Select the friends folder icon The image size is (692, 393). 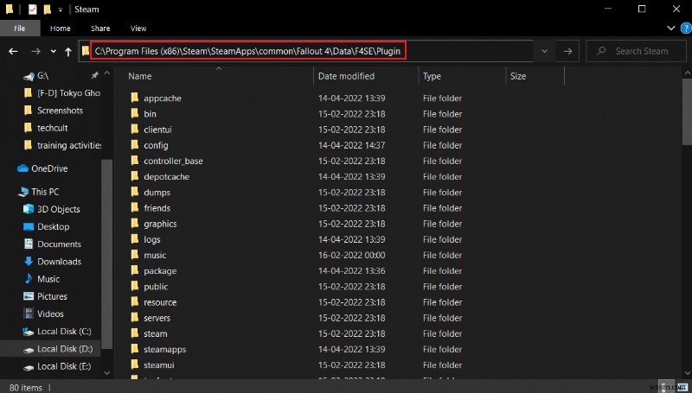(x=135, y=208)
